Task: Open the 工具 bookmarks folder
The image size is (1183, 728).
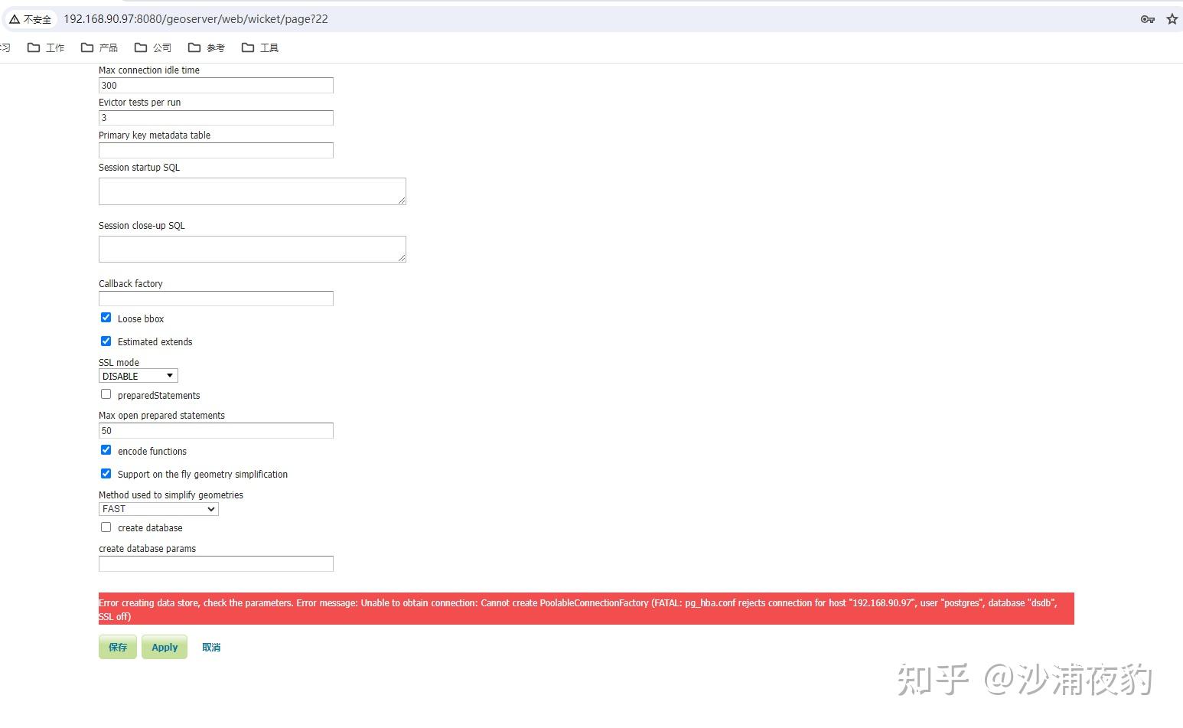Action: click(259, 47)
